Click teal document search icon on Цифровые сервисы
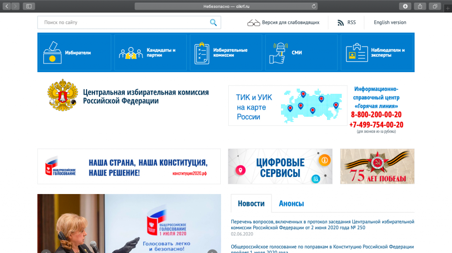 (x=316, y=179)
